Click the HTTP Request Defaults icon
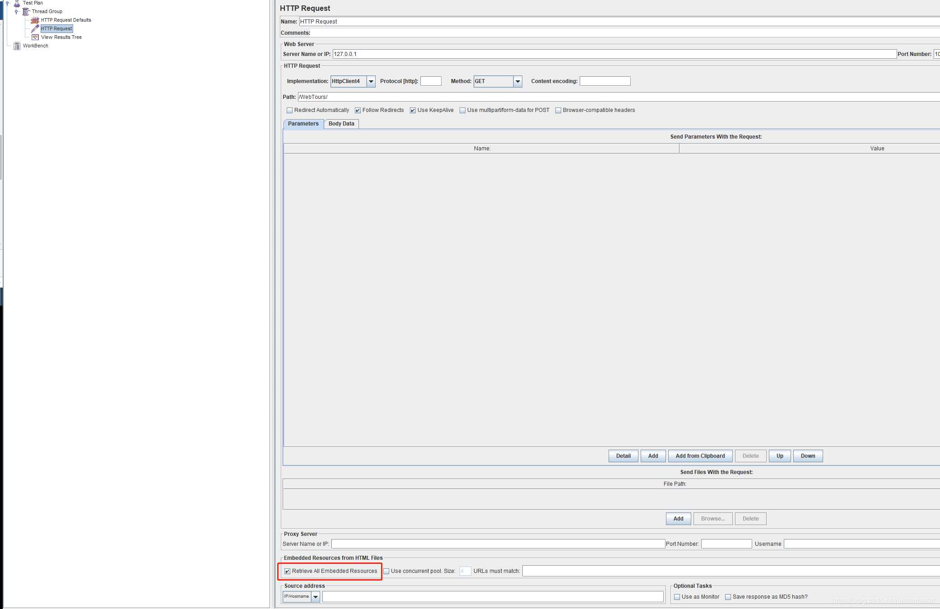Screen dimensions: 940x609 coord(35,20)
